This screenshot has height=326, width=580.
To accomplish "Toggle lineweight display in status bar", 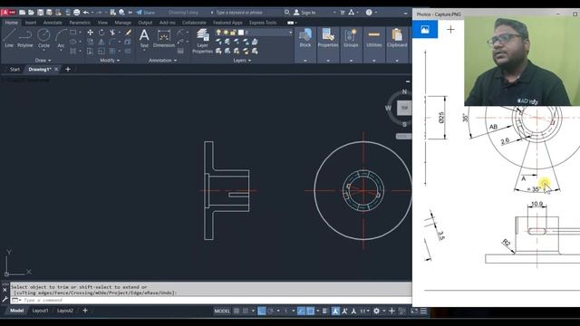I will (x=324, y=311).
